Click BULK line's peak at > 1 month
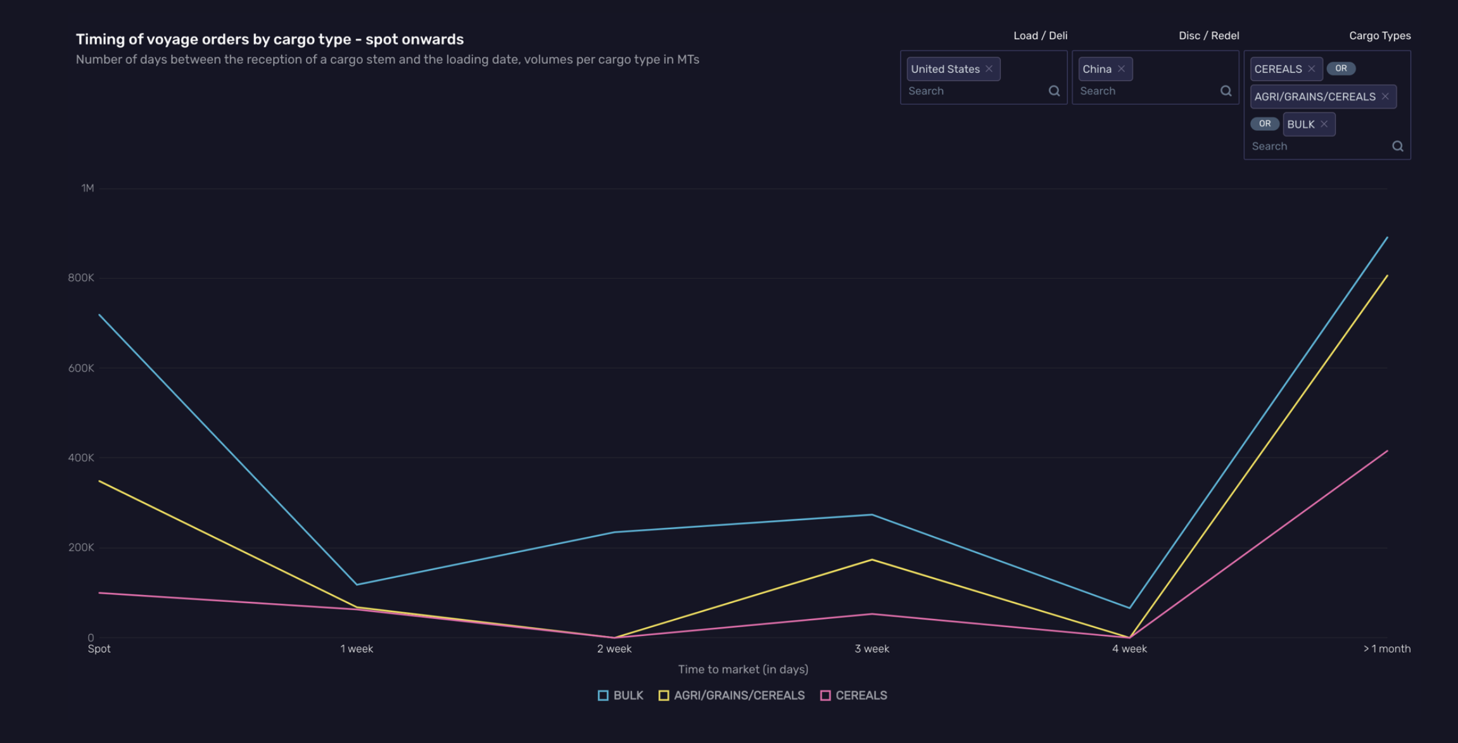The image size is (1458, 743). click(1386, 238)
